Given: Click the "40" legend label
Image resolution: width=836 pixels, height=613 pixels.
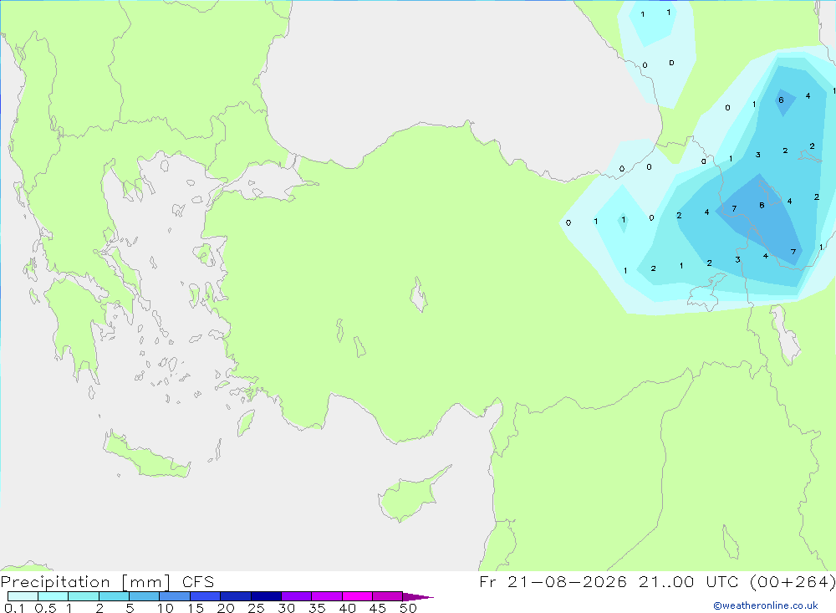Looking at the screenshot, I should tap(347, 608).
